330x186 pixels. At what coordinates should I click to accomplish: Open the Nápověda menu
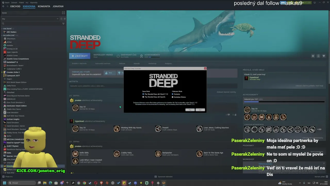pyautogui.click(x=34, y=3)
